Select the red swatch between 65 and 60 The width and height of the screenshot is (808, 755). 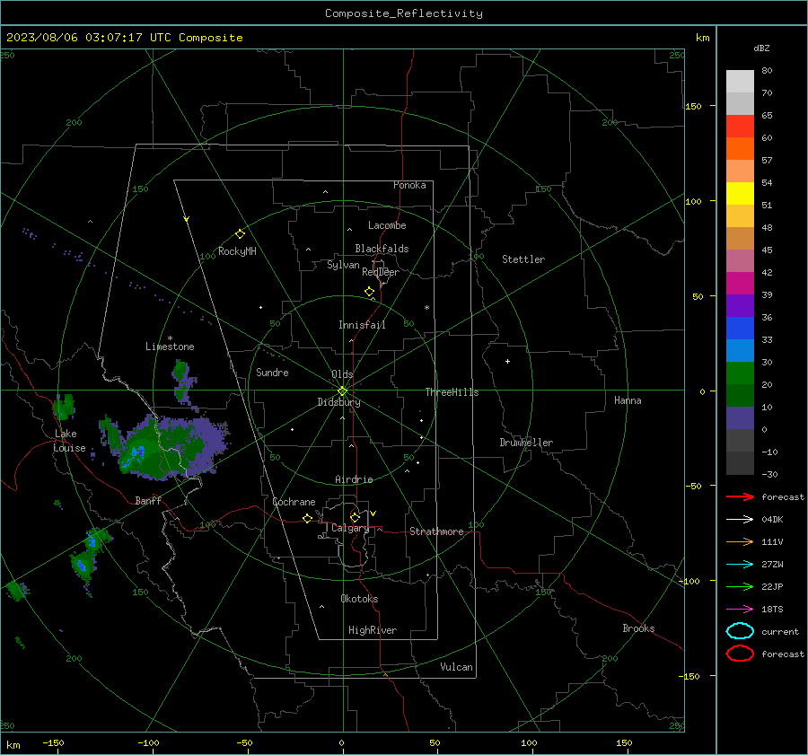(x=740, y=127)
